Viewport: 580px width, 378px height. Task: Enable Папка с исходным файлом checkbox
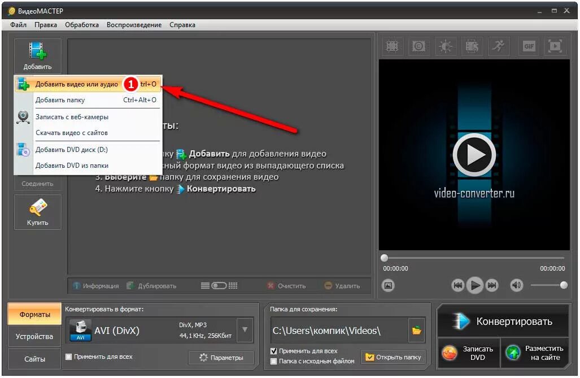pos(274,362)
